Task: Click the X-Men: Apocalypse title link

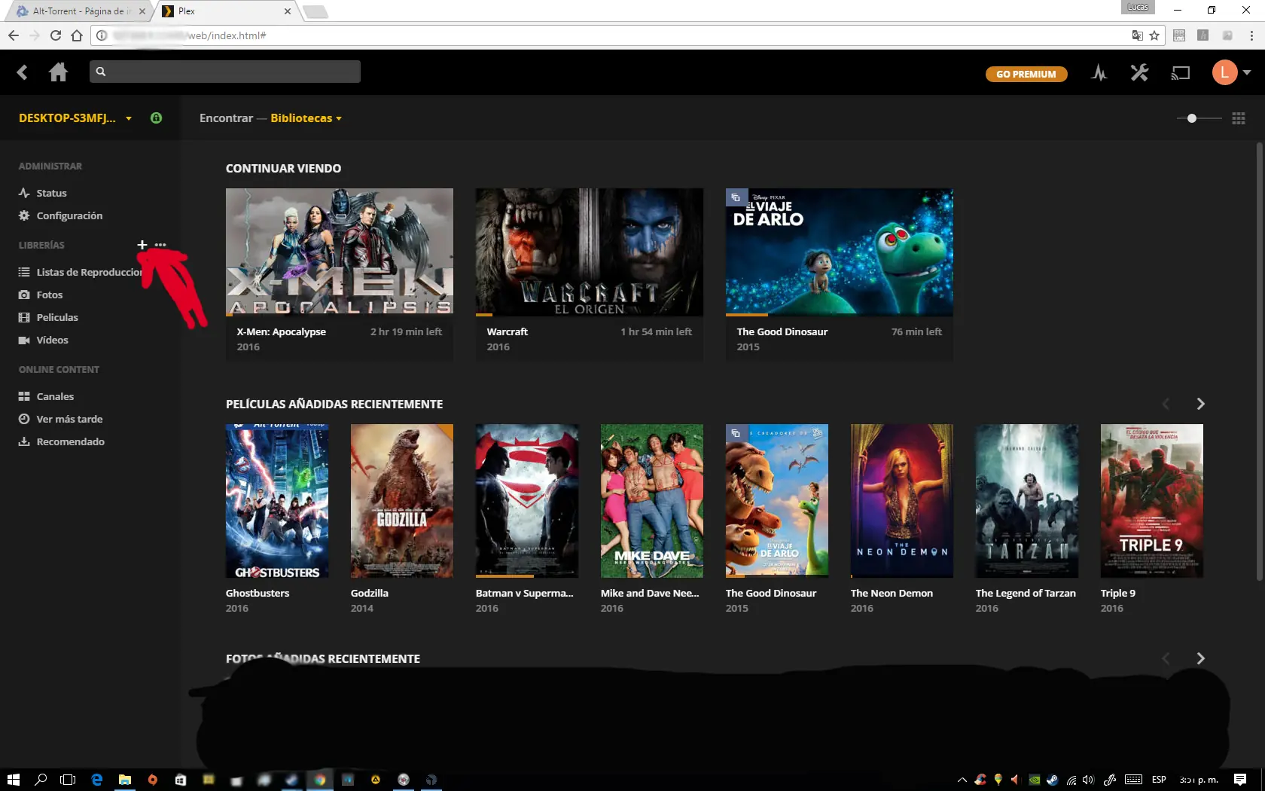Action: (282, 332)
